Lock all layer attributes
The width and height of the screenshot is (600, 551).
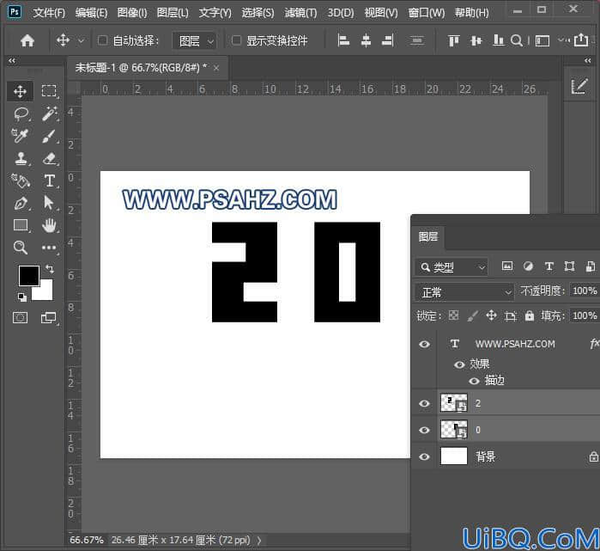pos(530,315)
